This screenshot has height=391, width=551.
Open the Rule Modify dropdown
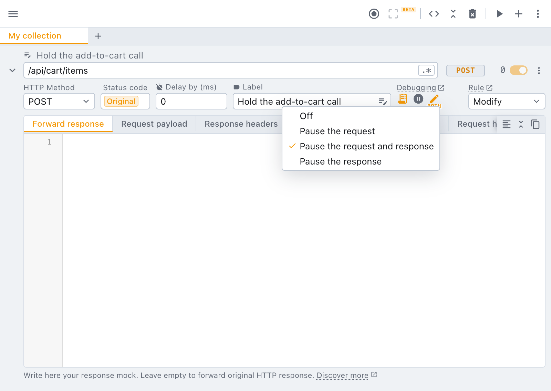click(x=507, y=102)
